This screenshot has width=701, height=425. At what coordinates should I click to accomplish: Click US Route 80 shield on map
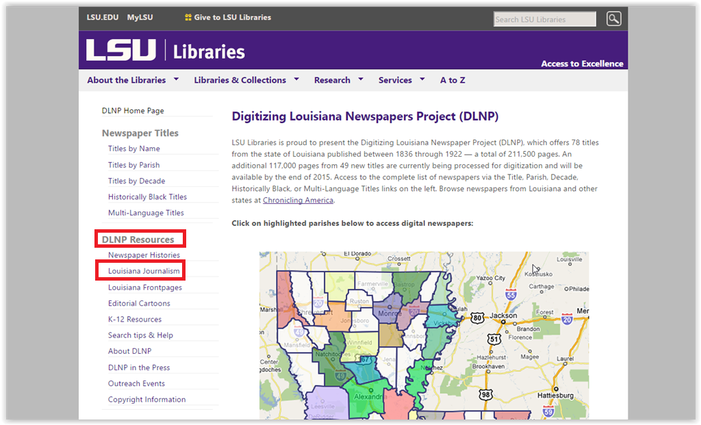tap(477, 318)
